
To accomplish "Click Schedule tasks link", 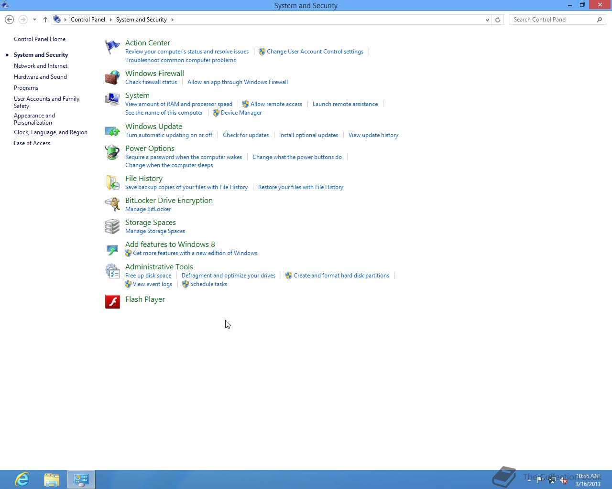I will click(208, 284).
